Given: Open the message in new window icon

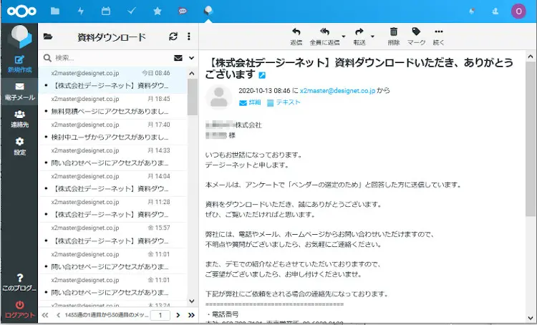Looking at the screenshot, I should (x=262, y=75).
